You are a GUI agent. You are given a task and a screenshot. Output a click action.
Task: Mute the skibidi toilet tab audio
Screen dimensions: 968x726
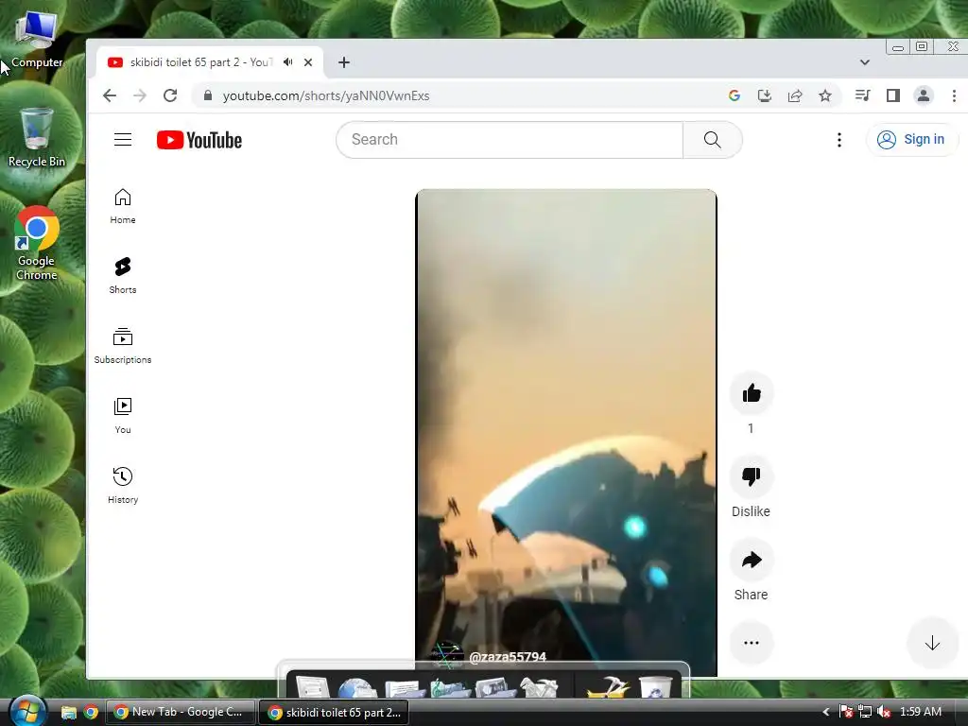pos(287,62)
